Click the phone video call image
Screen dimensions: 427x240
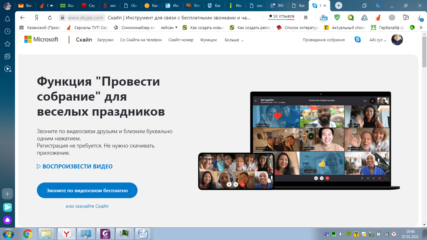point(236,171)
